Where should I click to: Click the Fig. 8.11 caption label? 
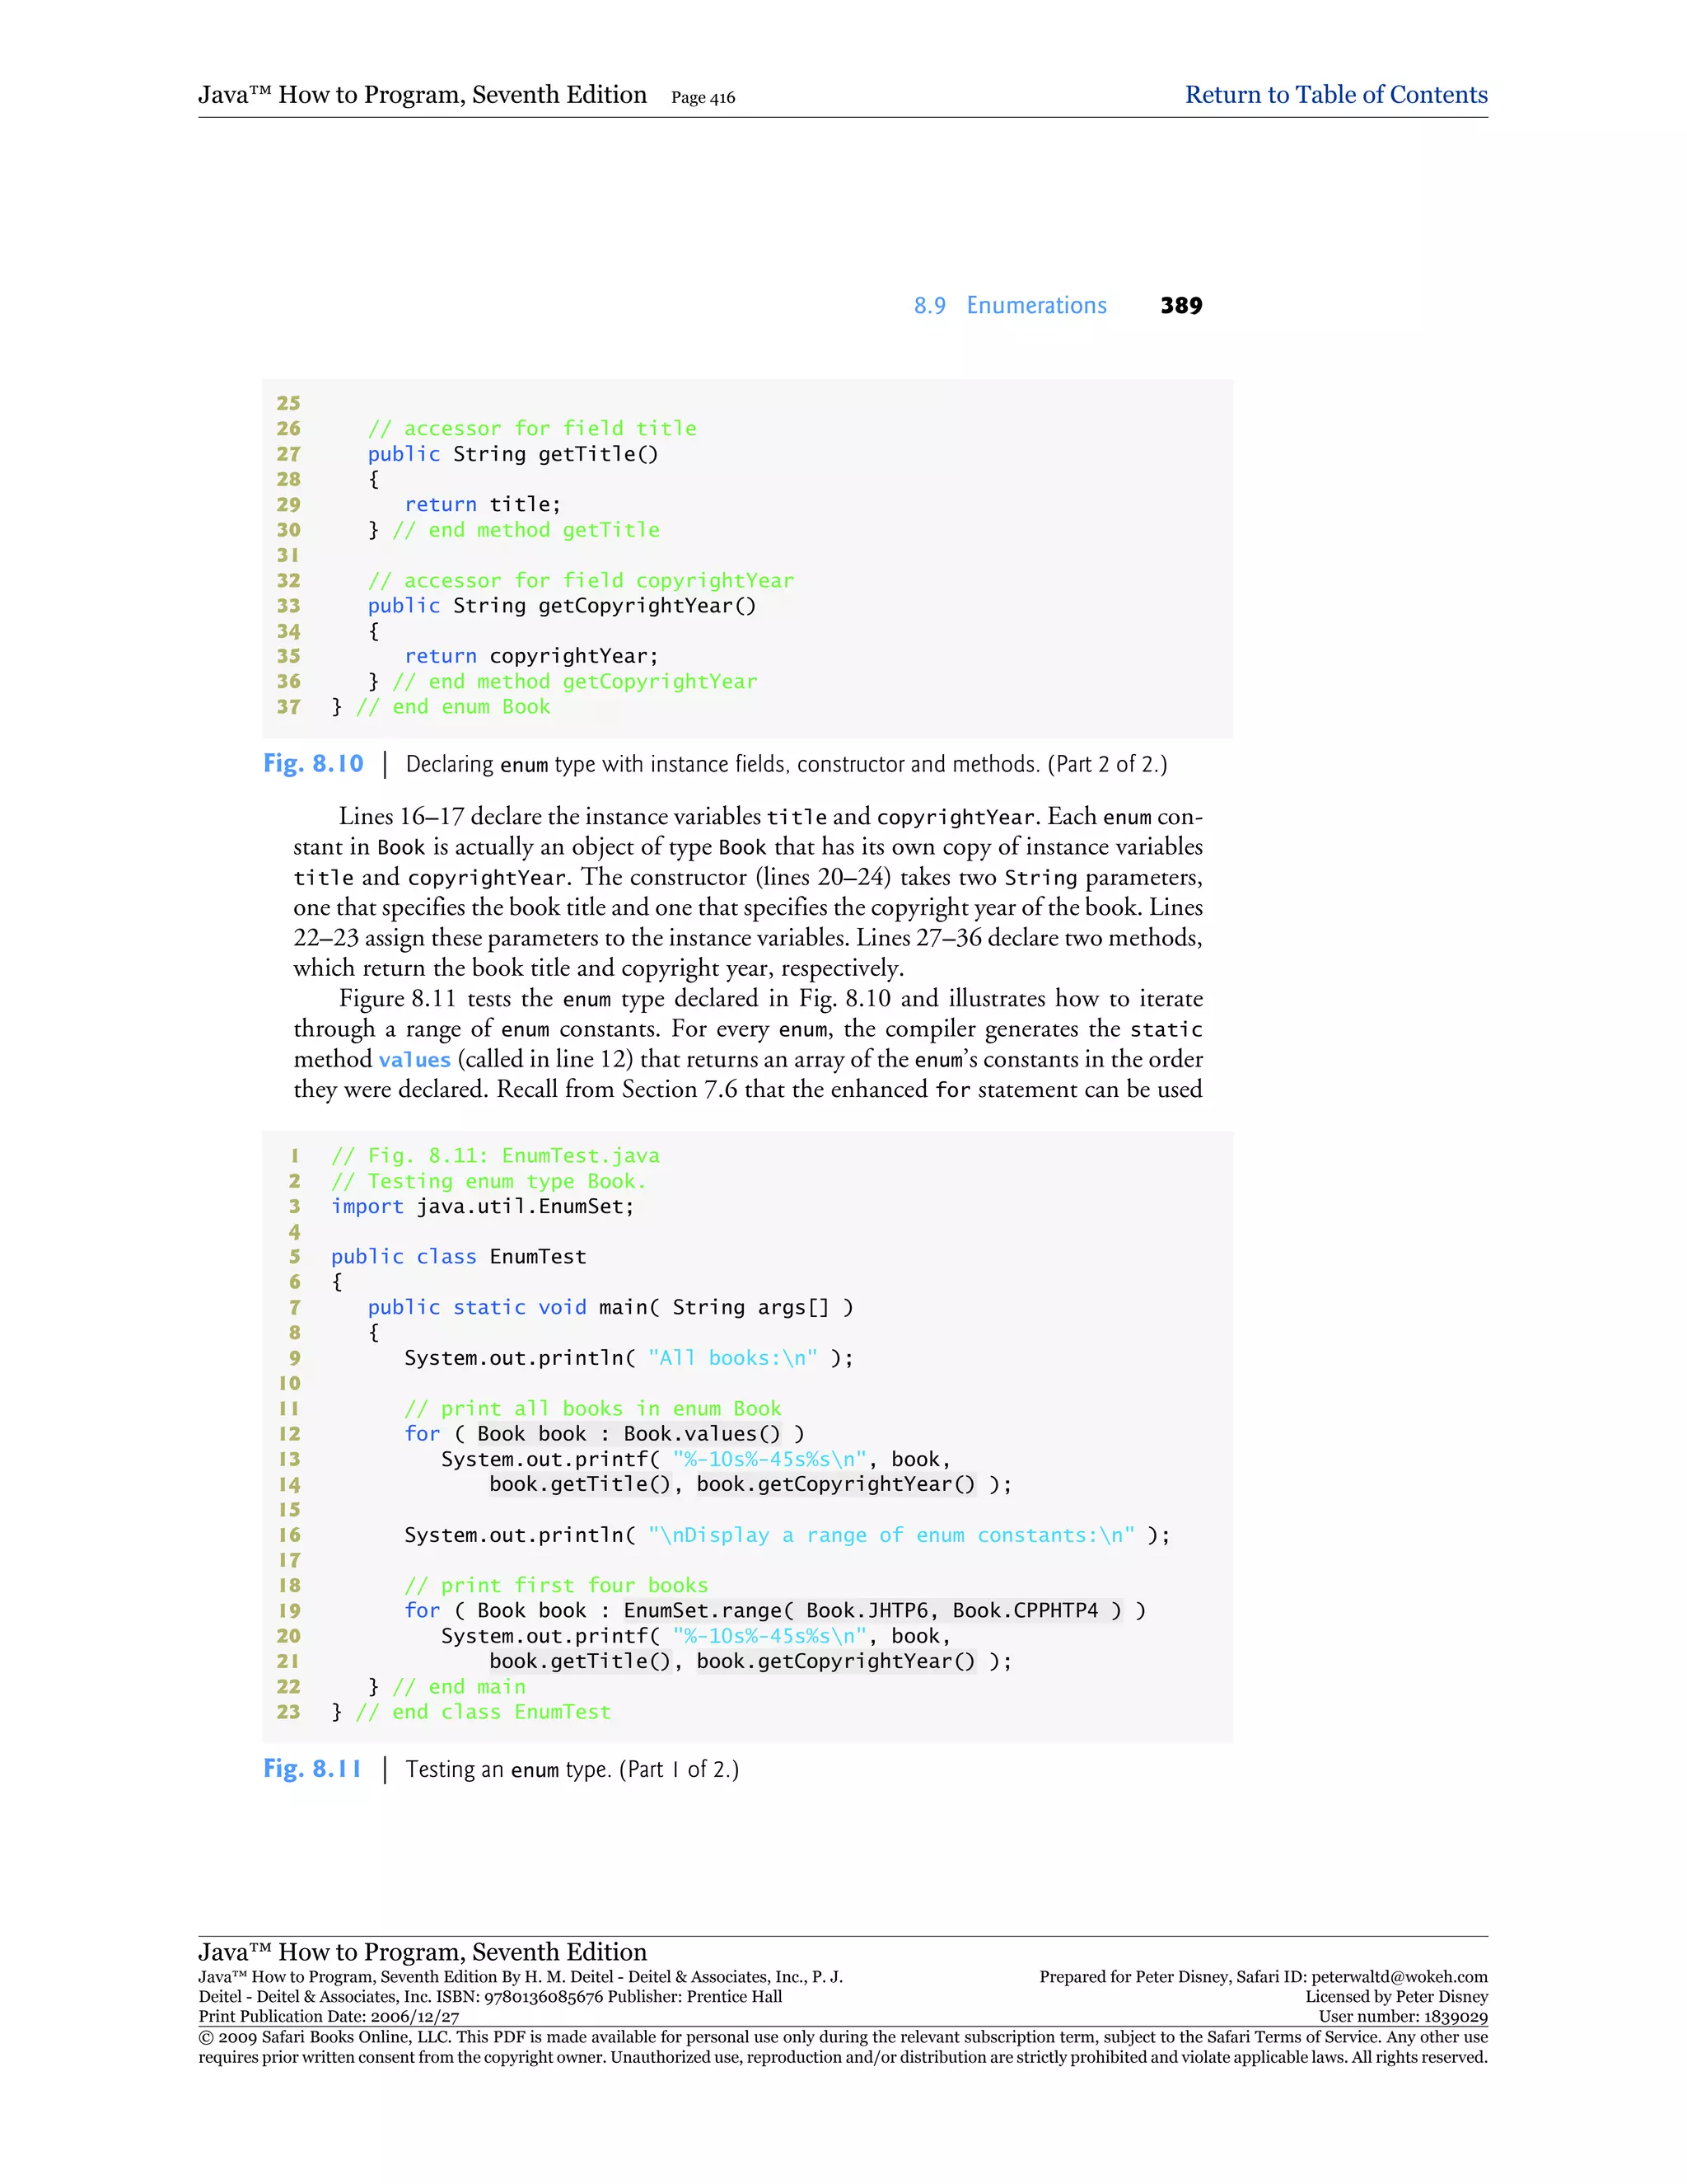click(x=312, y=1769)
